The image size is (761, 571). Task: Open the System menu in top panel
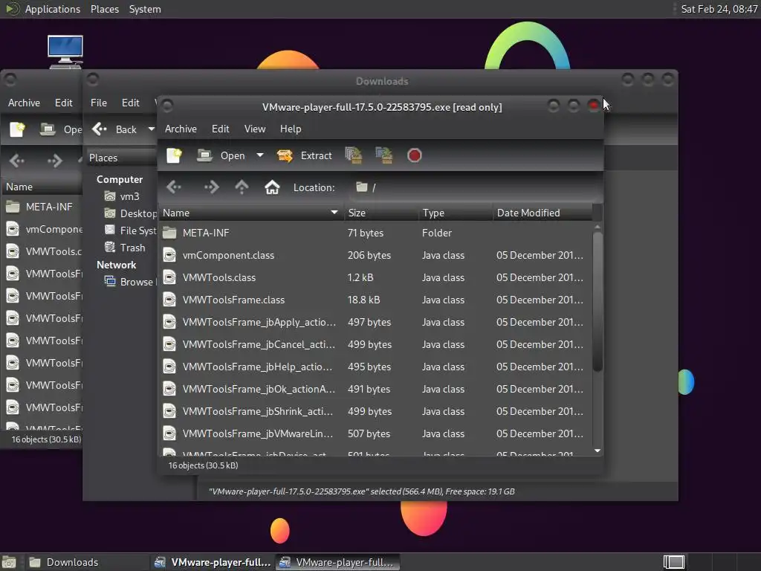pyautogui.click(x=145, y=9)
